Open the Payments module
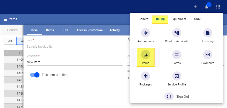 click(x=208, y=55)
